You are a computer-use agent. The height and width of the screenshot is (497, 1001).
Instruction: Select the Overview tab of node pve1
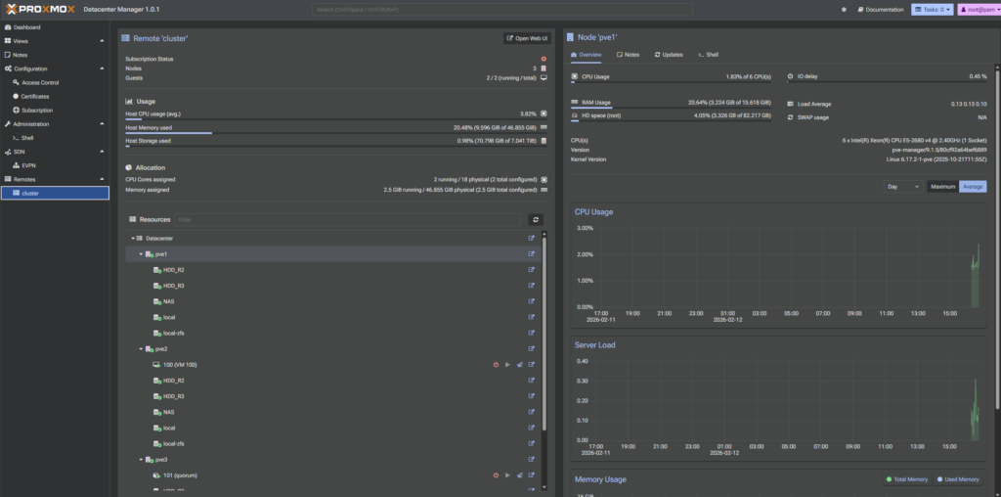click(x=586, y=55)
